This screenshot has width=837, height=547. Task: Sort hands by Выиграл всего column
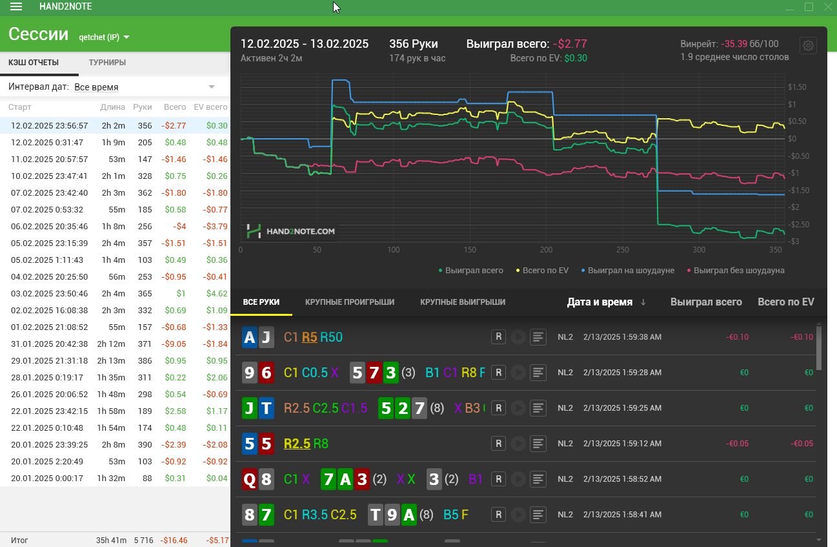tap(706, 302)
